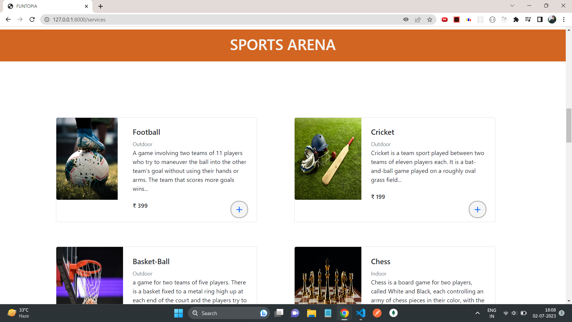This screenshot has height=322, width=572.
Task: Bookmark this page using the star icon
Action: [430, 19]
